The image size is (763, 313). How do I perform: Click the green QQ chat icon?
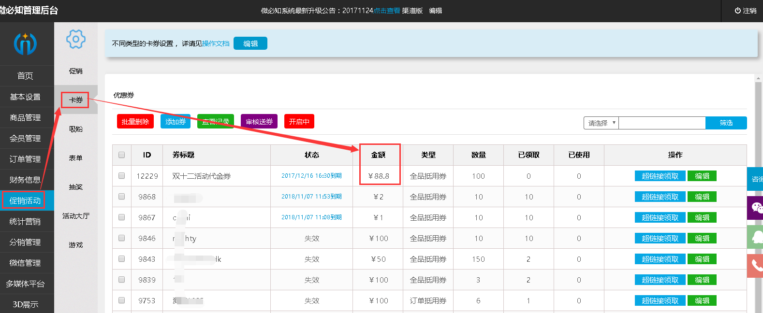[x=756, y=237]
